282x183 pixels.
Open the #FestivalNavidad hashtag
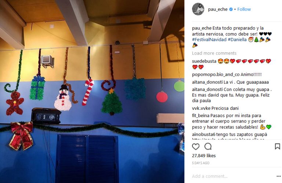tap(209, 40)
